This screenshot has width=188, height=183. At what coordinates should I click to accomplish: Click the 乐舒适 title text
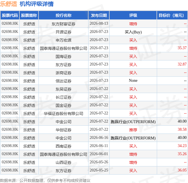(8, 4)
